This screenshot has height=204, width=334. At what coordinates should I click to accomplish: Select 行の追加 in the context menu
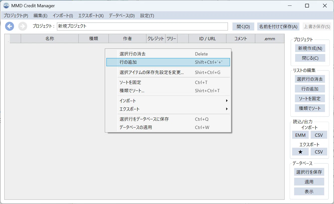(168, 62)
